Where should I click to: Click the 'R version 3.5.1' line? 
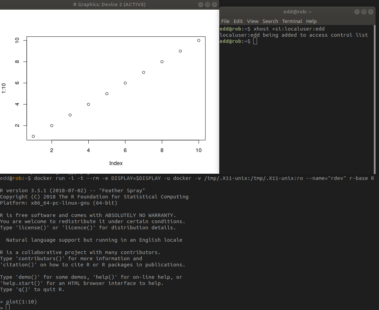click(73, 191)
